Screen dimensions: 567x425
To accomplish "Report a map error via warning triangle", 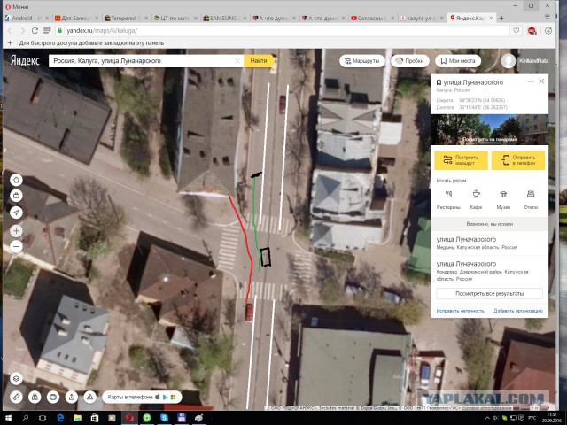I will coord(90,397).
